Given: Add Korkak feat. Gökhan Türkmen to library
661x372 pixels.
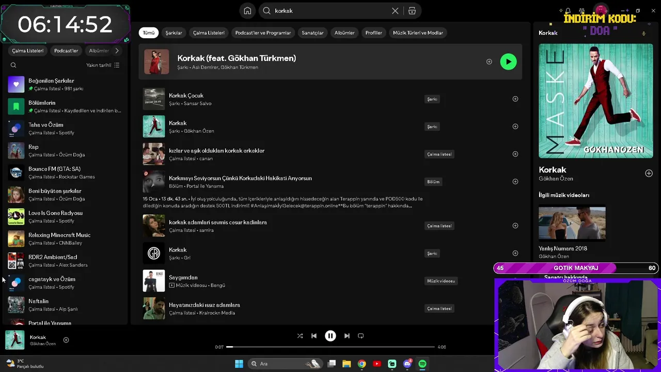Looking at the screenshot, I should 489,61.
